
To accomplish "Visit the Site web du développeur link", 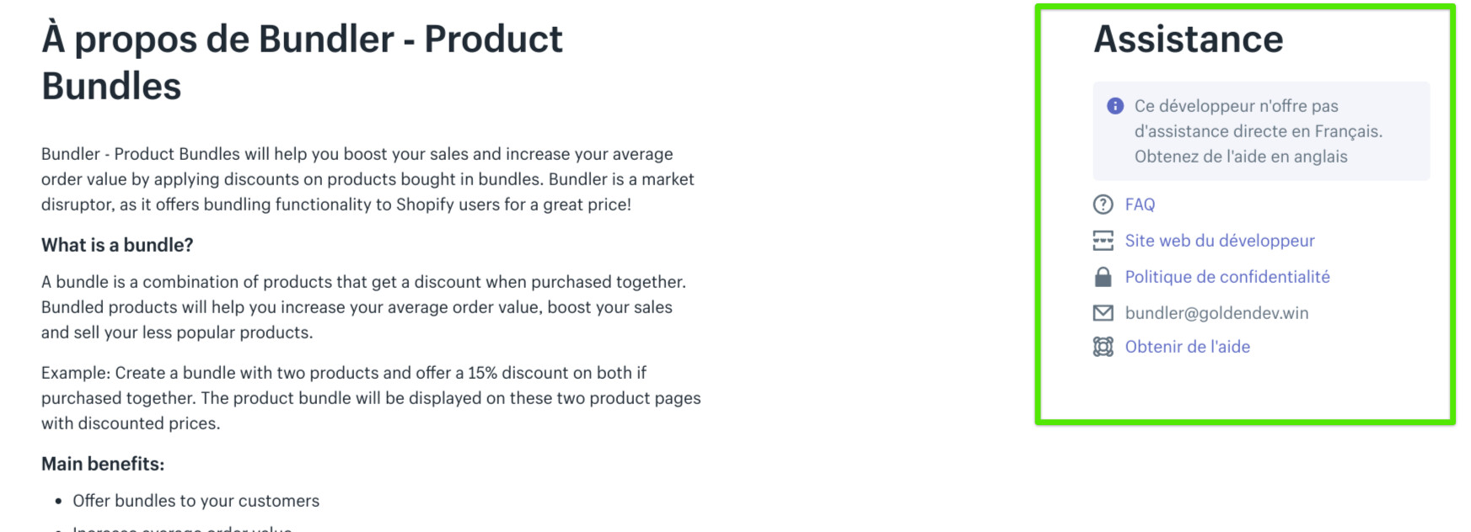I will click(1219, 241).
